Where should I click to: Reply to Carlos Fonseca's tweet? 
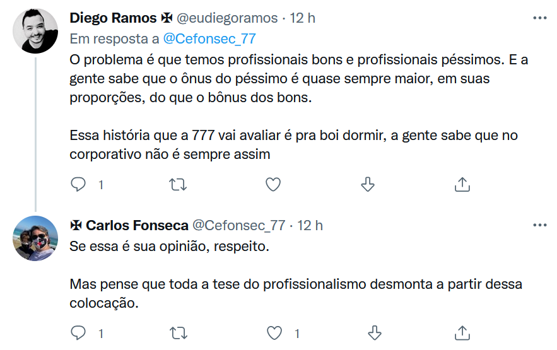(x=78, y=332)
